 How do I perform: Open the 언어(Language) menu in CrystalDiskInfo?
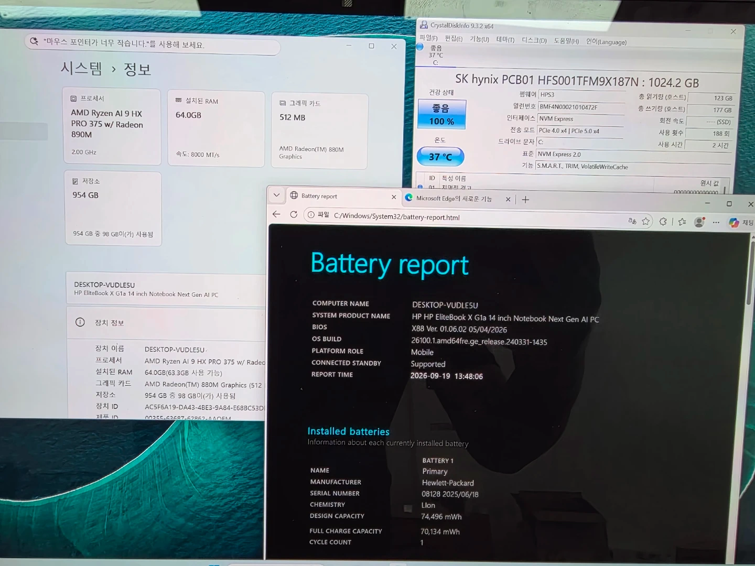pos(606,42)
